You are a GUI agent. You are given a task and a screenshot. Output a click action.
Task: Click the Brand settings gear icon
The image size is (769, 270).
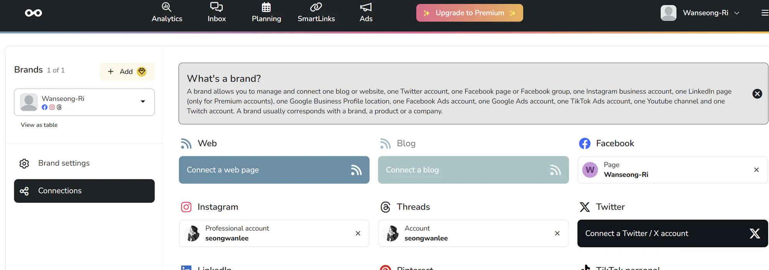point(24,164)
